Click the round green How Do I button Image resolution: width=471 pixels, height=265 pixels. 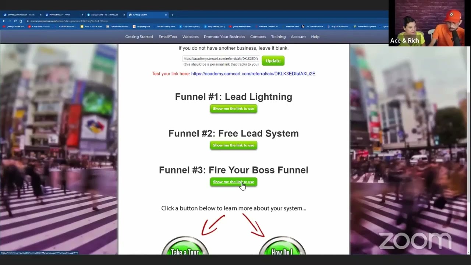click(x=282, y=246)
